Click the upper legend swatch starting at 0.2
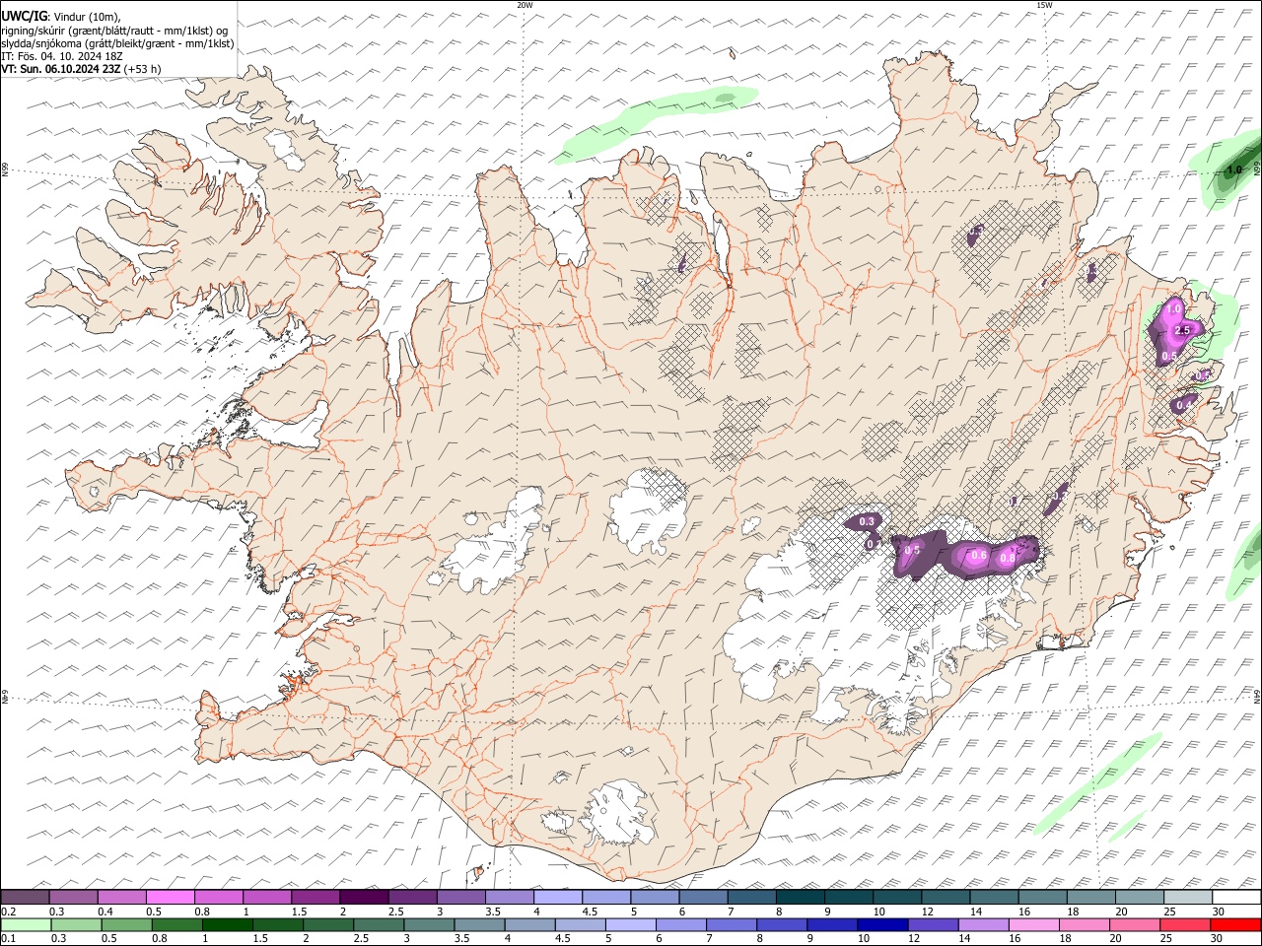The image size is (1262, 946). click(25, 898)
